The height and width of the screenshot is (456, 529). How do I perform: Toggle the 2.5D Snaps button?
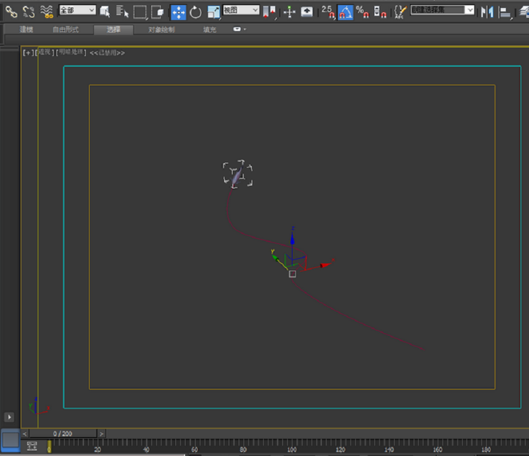click(328, 12)
